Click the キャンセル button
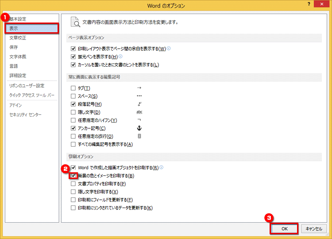This screenshot has height=239, width=332. coord(314,229)
